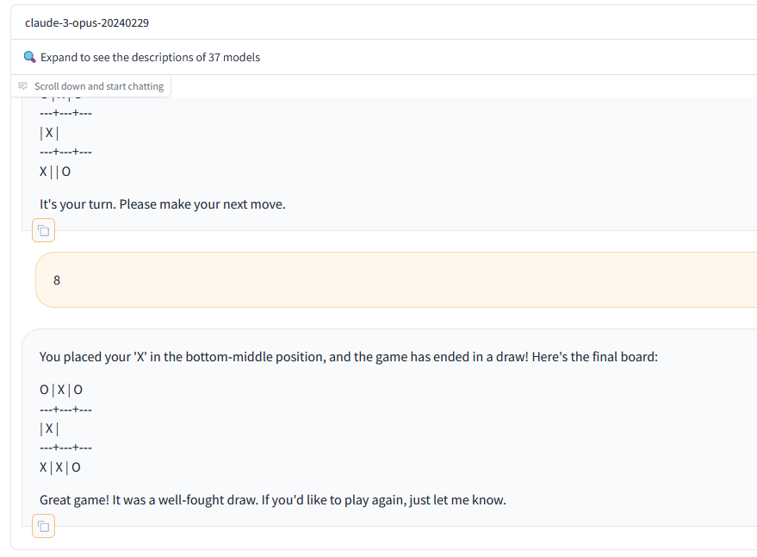Click the sentence starting "You placed your 'X'"

coord(349,357)
